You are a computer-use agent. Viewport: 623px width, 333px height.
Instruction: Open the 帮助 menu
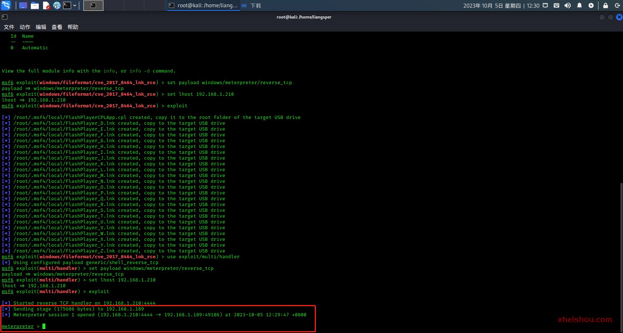click(73, 27)
